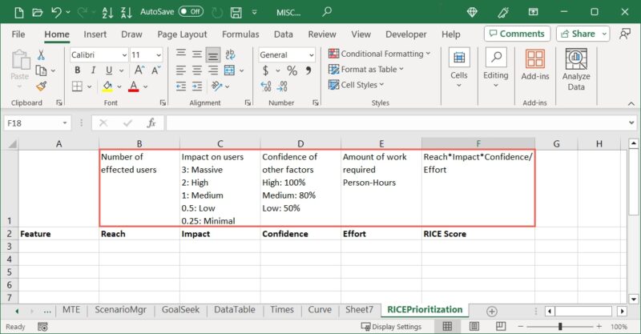The height and width of the screenshot is (334, 641).
Task: Decrease font size with small A
Action: tap(156, 70)
